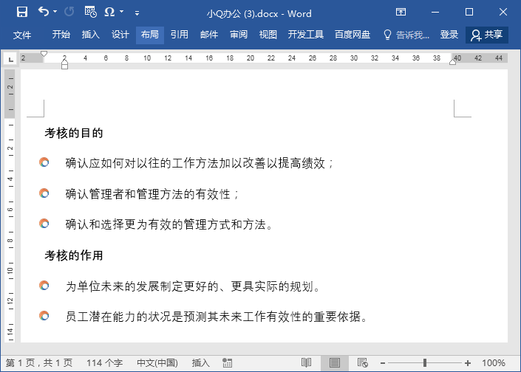This screenshot has width=521, height=372.
Task: Click the date and time insert icon
Action: point(90,12)
